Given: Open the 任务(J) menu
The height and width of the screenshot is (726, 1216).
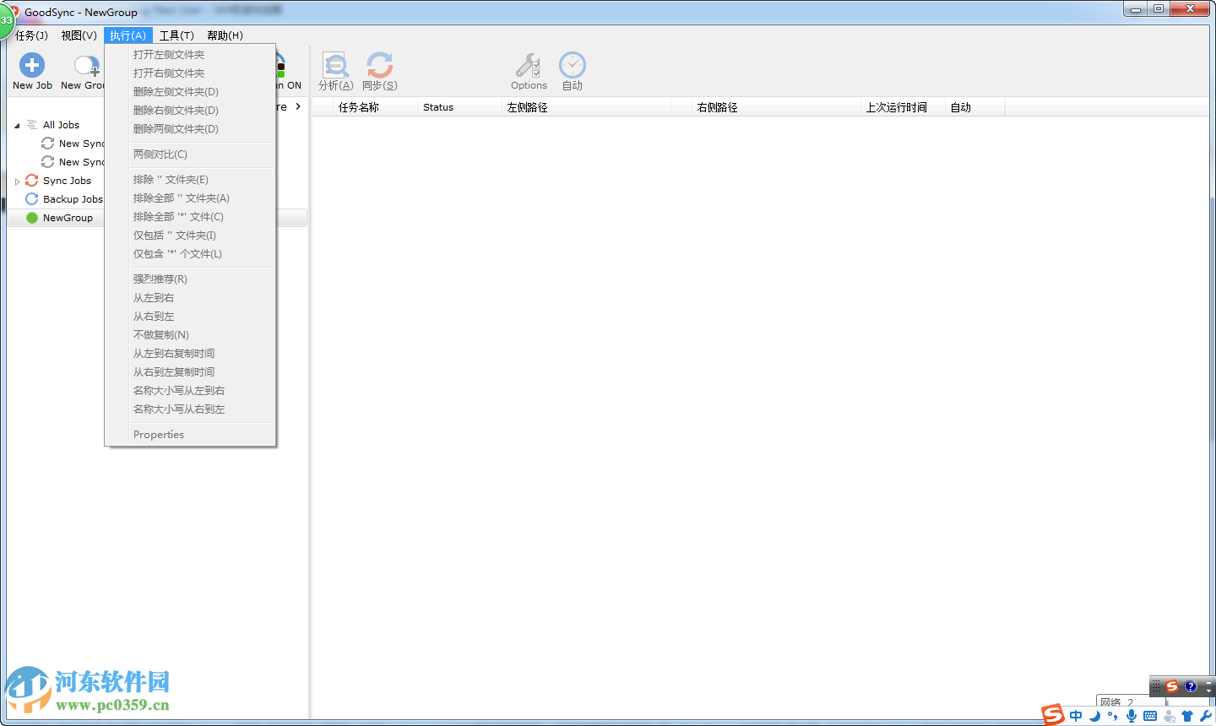Looking at the screenshot, I should point(31,35).
